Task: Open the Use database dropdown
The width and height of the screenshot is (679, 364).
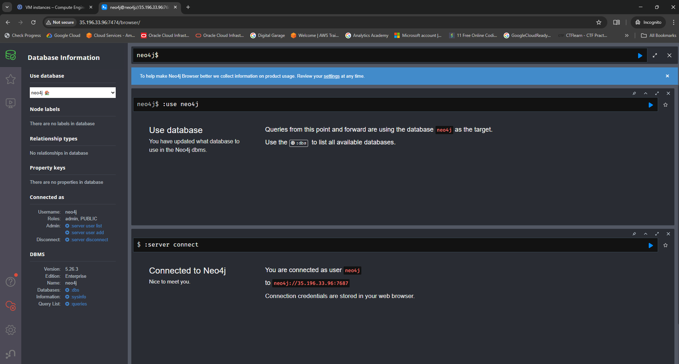Action: [73, 93]
